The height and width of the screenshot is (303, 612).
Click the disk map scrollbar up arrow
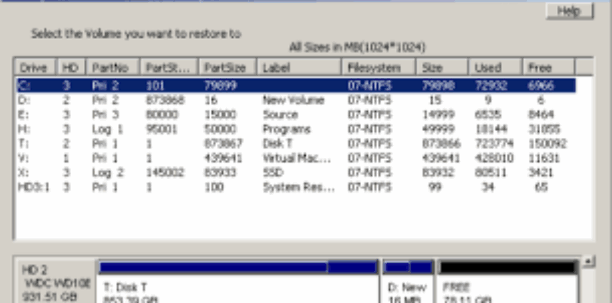click(588, 262)
